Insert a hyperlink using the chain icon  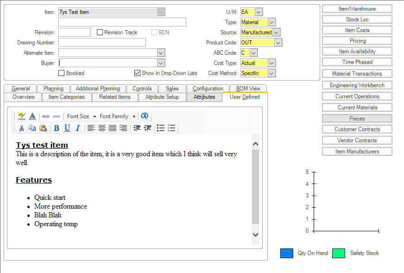pyautogui.click(x=46, y=116)
